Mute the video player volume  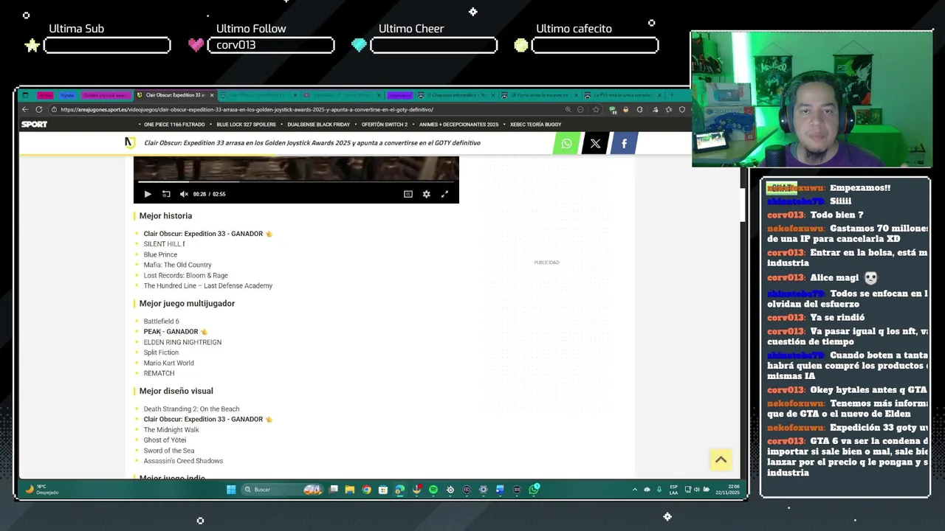coord(184,194)
